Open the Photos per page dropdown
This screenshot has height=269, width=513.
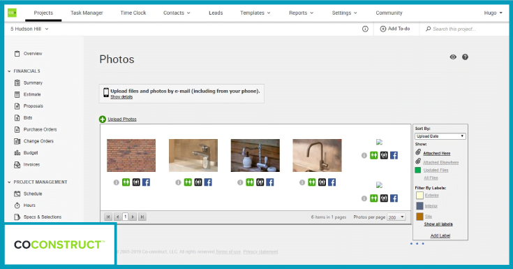396,217
